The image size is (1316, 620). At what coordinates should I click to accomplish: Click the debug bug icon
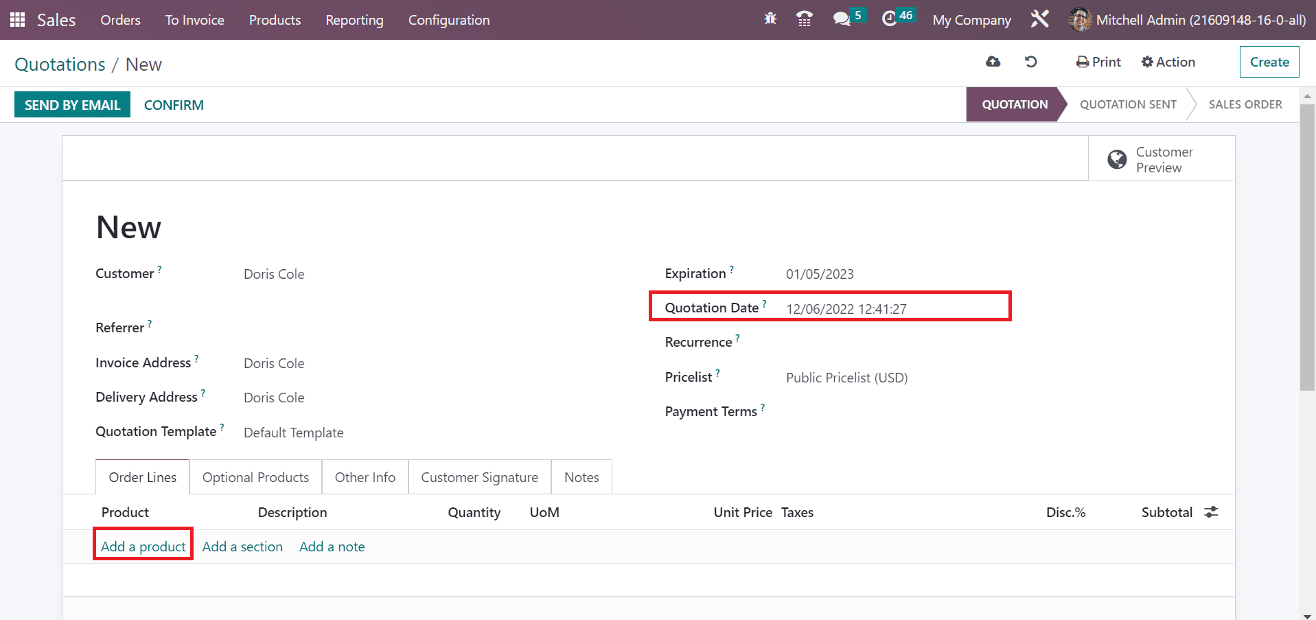click(x=770, y=19)
